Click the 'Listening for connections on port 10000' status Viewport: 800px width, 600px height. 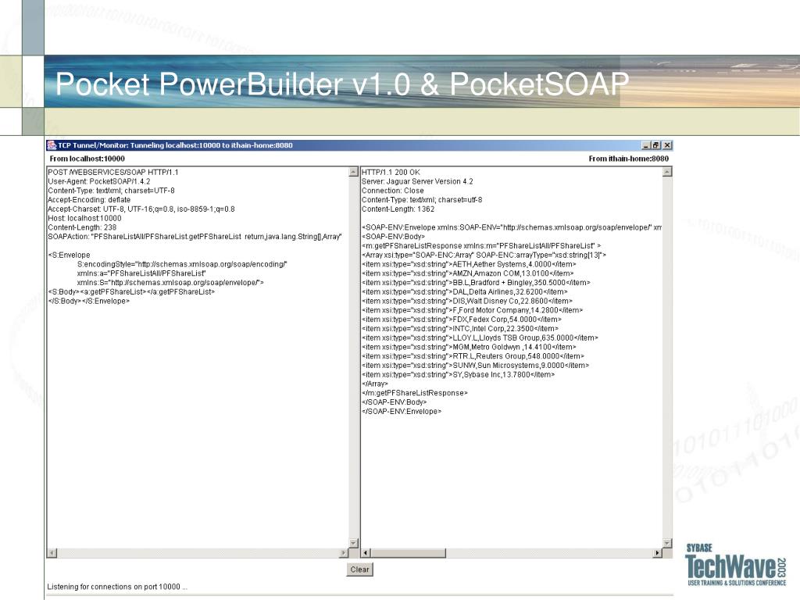(x=117, y=587)
